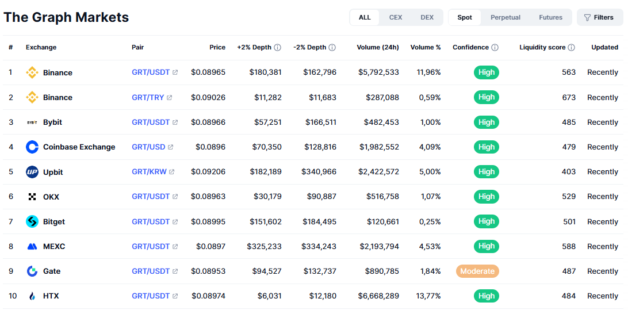The image size is (628, 310).
Task: Click the High confidence badge for HTX
Action: point(486,296)
